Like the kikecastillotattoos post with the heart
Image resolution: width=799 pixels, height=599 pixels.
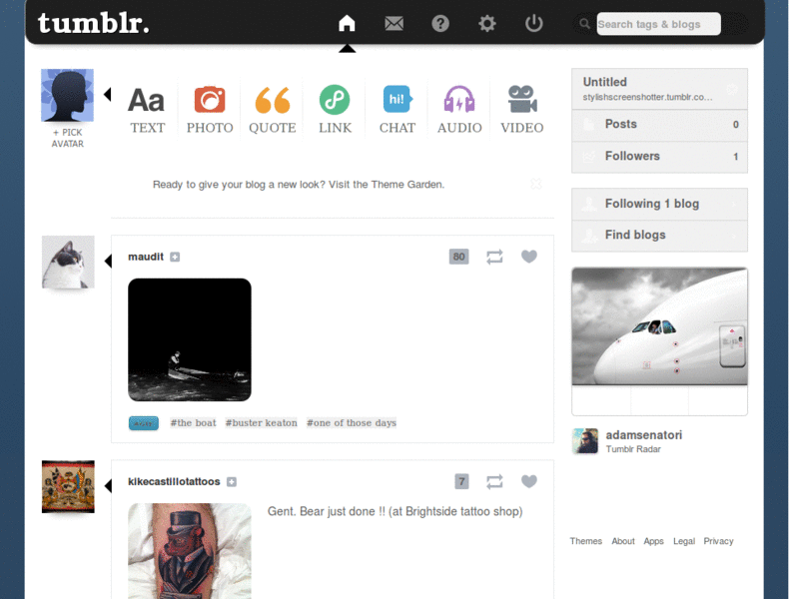pyautogui.click(x=529, y=481)
